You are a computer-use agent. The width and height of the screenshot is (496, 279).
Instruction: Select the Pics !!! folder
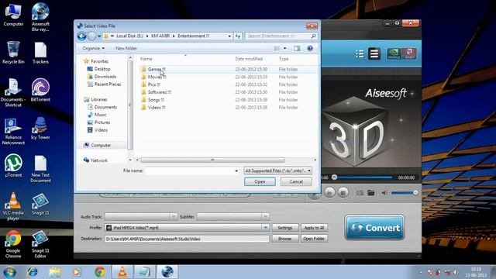pos(153,84)
